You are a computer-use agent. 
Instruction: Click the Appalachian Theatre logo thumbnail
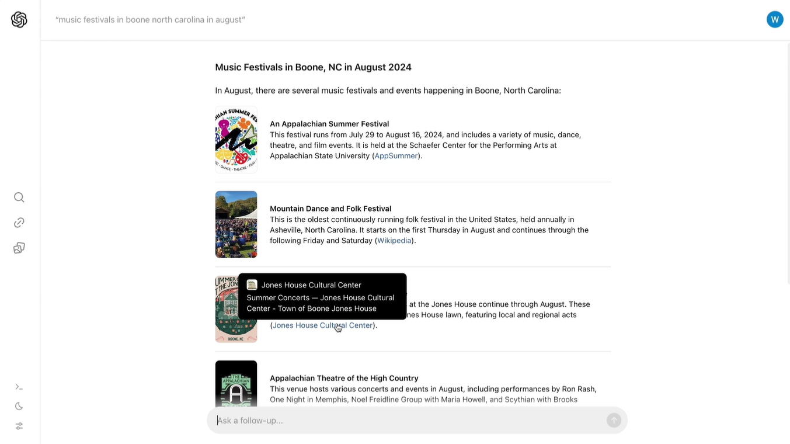coord(236,384)
